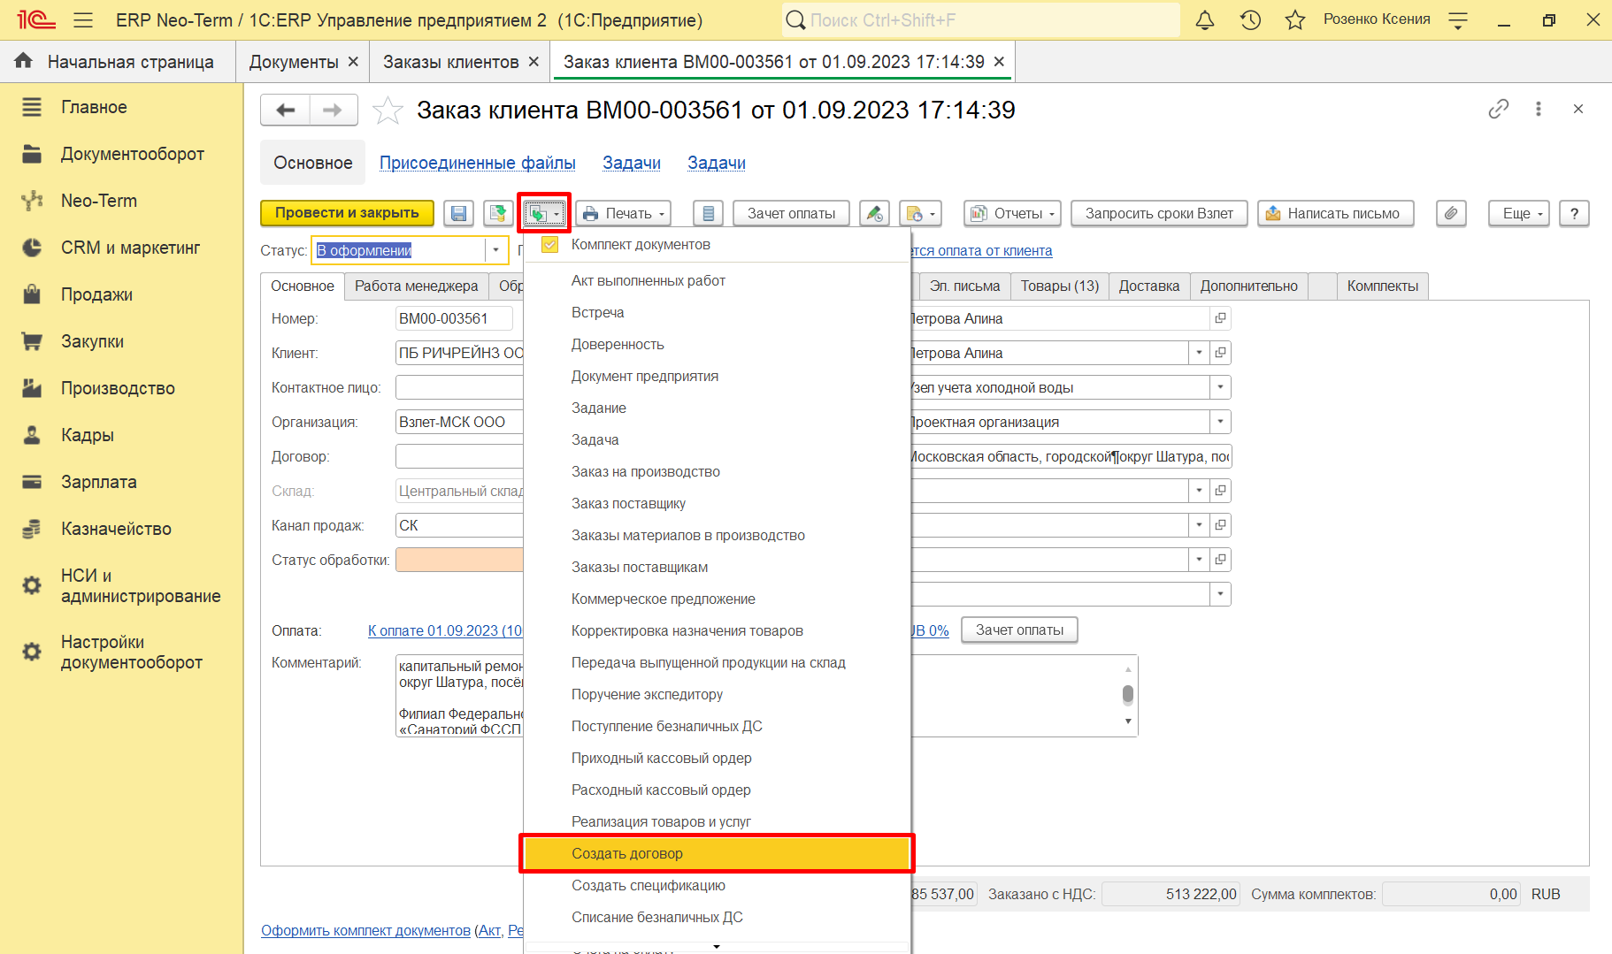Screen dimensions: 1612x954
Task: Click the post document icon next to save
Action: coord(498,213)
